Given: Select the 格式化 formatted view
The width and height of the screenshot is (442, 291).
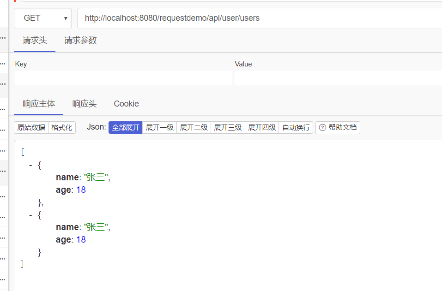Looking at the screenshot, I should (x=62, y=127).
